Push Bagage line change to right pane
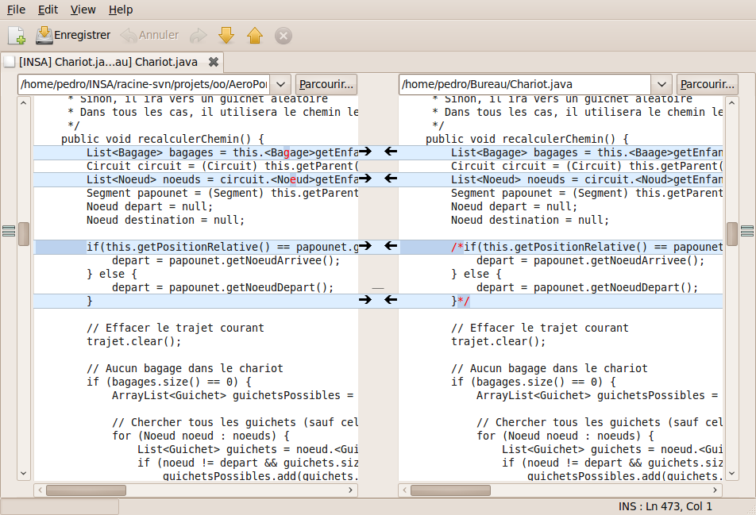 (x=365, y=152)
